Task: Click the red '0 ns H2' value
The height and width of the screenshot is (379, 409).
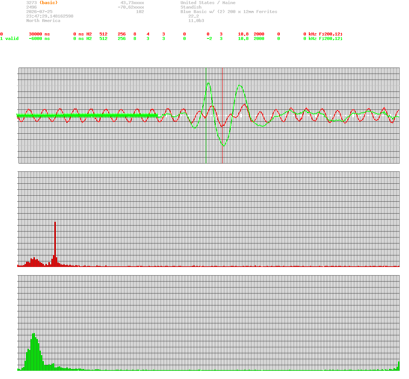Action: point(83,34)
